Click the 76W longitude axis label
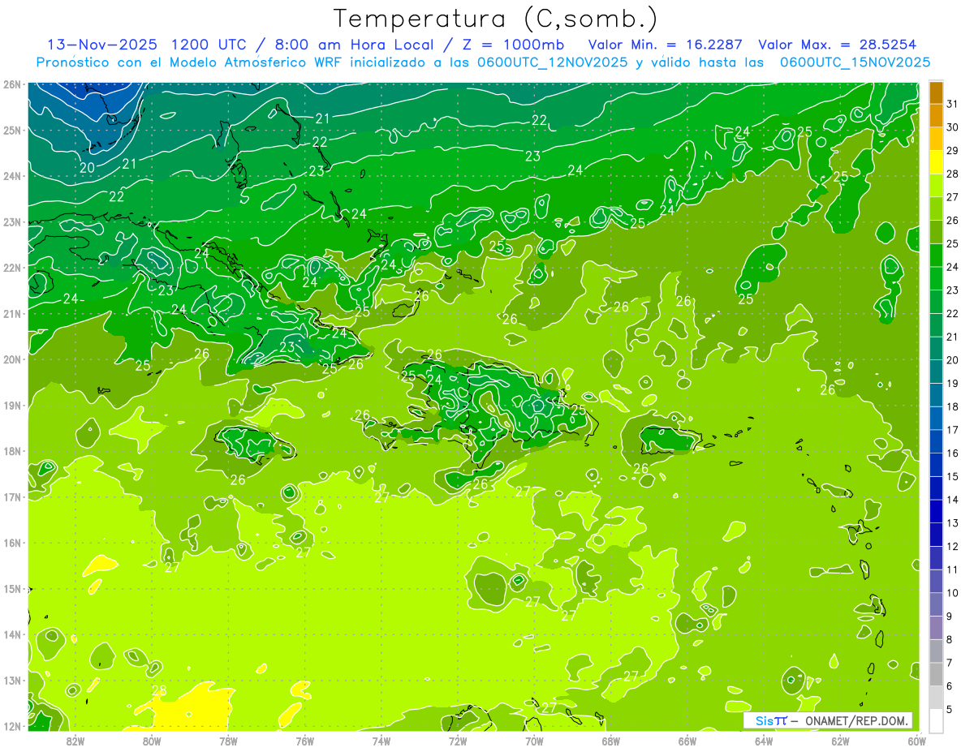Viewport: 974px width, 752px height. pyautogui.click(x=304, y=741)
